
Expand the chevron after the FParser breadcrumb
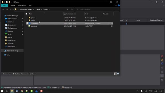tap(49, 9)
